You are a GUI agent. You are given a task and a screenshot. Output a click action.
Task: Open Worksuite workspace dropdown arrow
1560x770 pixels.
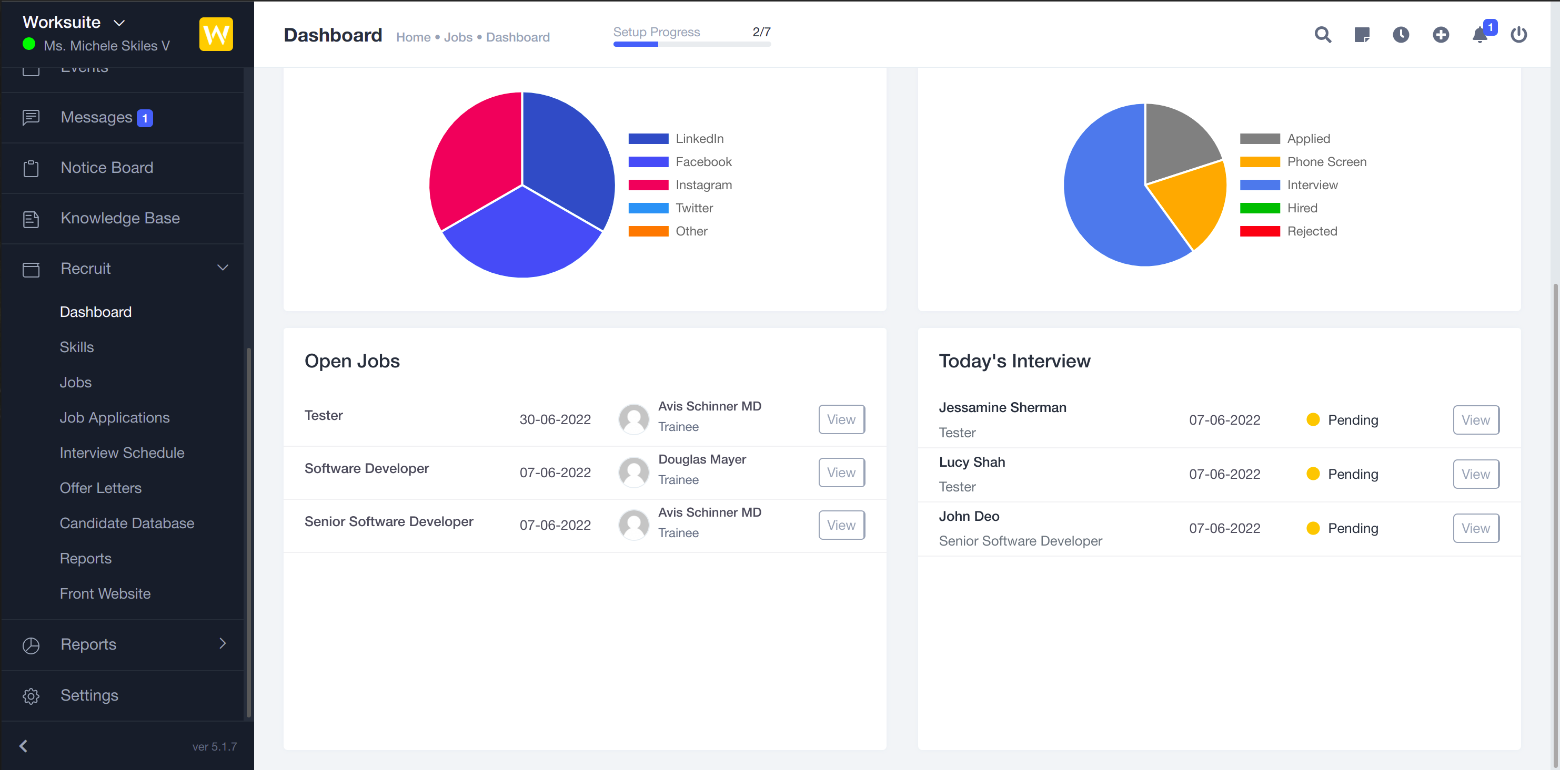pyautogui.click(x=119, y=23)
